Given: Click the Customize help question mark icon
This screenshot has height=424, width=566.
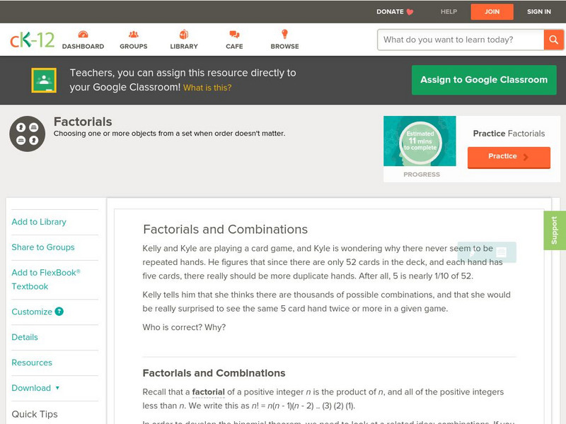Looking at the screenshot, I should 59,312.
